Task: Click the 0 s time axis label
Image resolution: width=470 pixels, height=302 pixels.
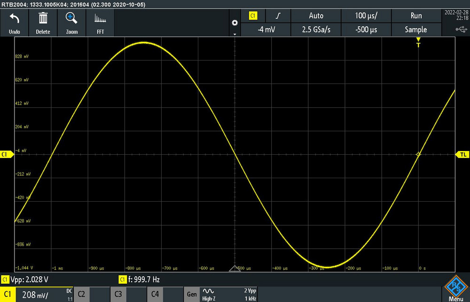Action: pyautogui.click(x=423, y=268)
